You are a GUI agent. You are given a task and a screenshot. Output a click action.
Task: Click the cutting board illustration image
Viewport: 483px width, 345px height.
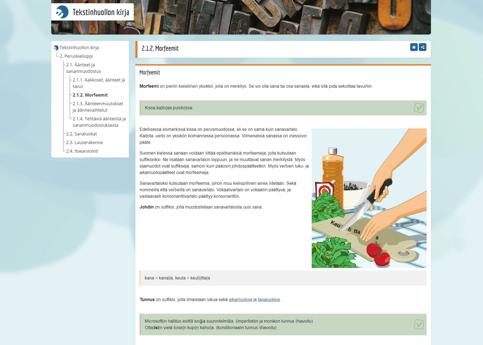(x=369, y=198)
